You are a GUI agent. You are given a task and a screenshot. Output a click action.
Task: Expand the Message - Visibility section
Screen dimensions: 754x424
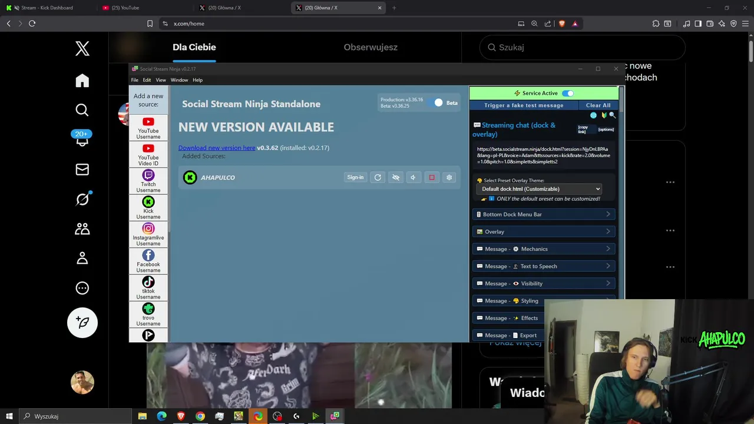tap(544, 283)
